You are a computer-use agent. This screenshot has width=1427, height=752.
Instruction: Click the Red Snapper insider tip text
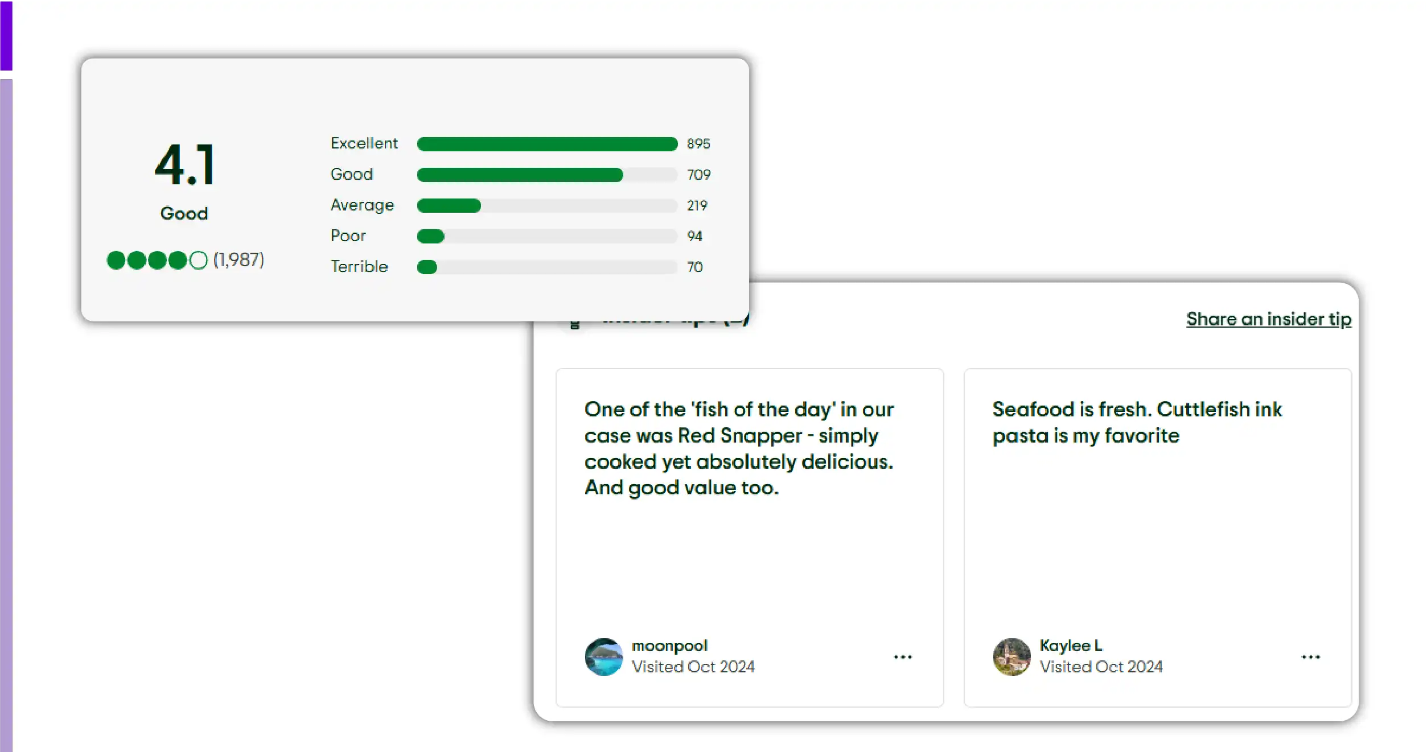(738, 448)
